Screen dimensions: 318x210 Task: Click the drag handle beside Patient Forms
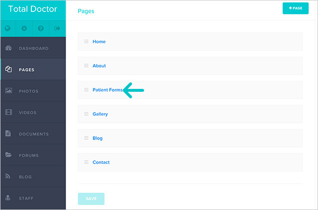(x=86, y=90)
